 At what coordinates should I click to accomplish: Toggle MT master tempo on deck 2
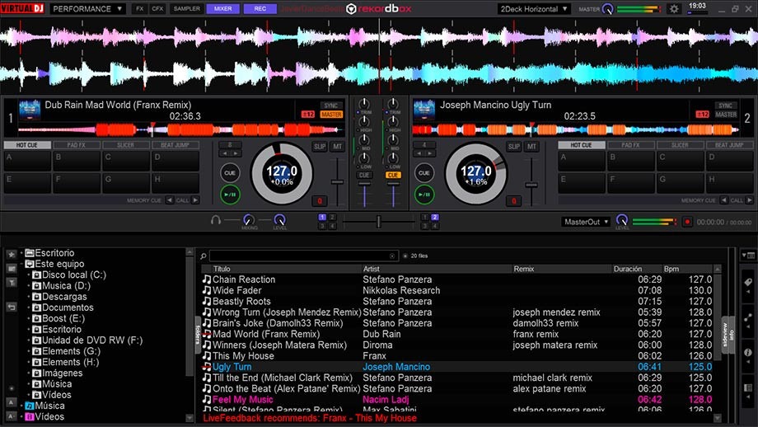tap(531, 147)
